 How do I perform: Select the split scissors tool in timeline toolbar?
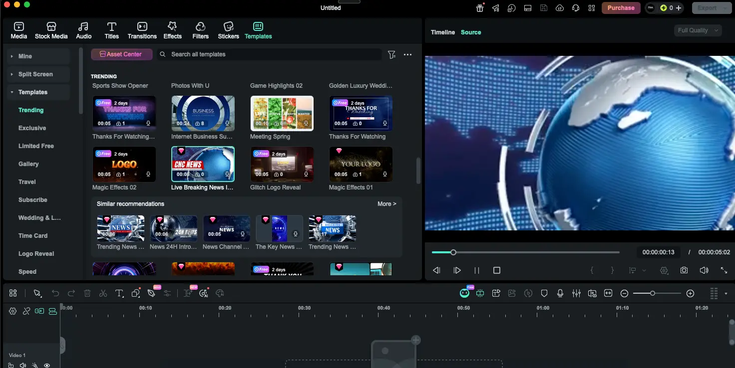[103, 293]
